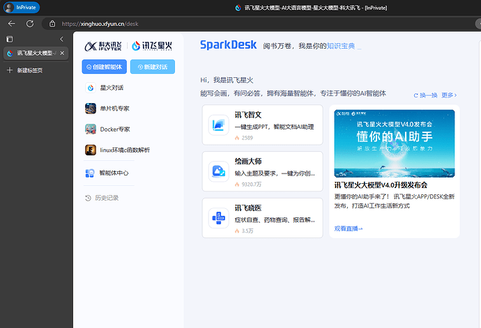
Task: Click the V4.0发布会 banner image
Action: [395, 143]
